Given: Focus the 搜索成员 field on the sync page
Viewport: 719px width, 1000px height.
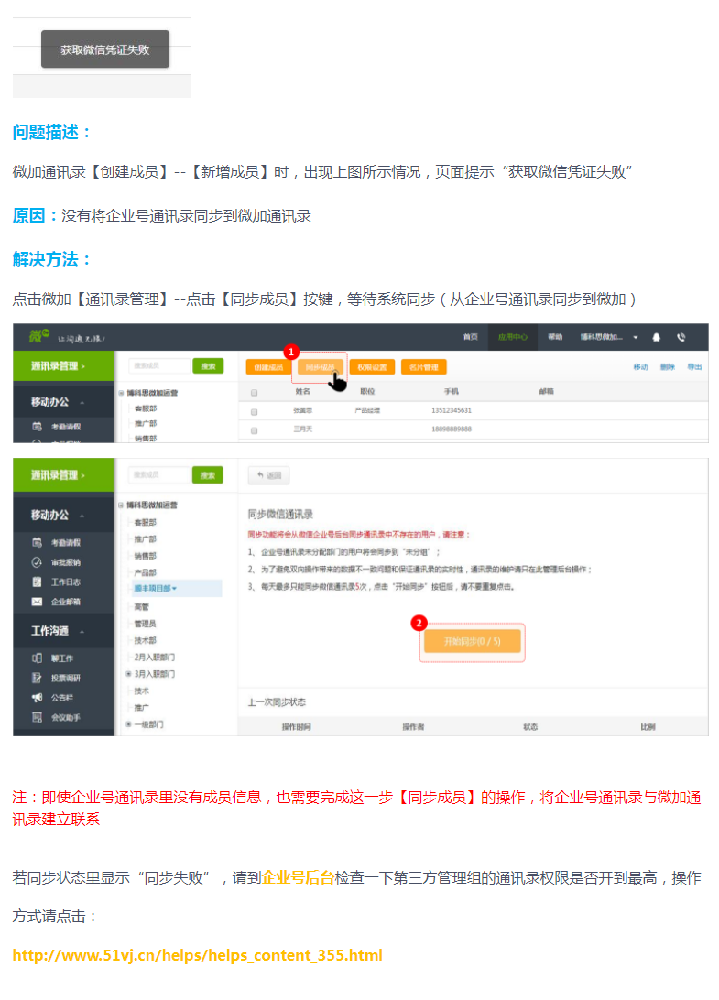Looking at the screenshot, I should (x=159, y=475).
